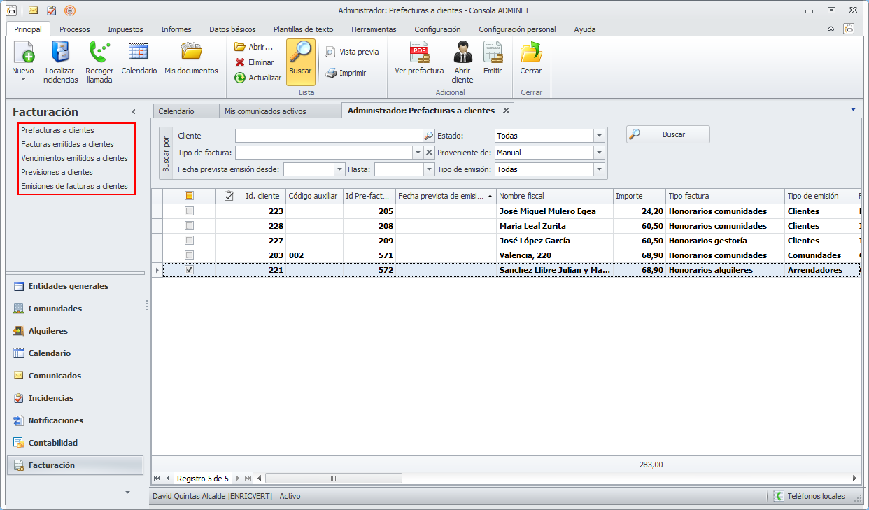Open the Abrir cliente icon
This screenshot has height=510, width=869.
pyautogui.click(x=462, y=52)
